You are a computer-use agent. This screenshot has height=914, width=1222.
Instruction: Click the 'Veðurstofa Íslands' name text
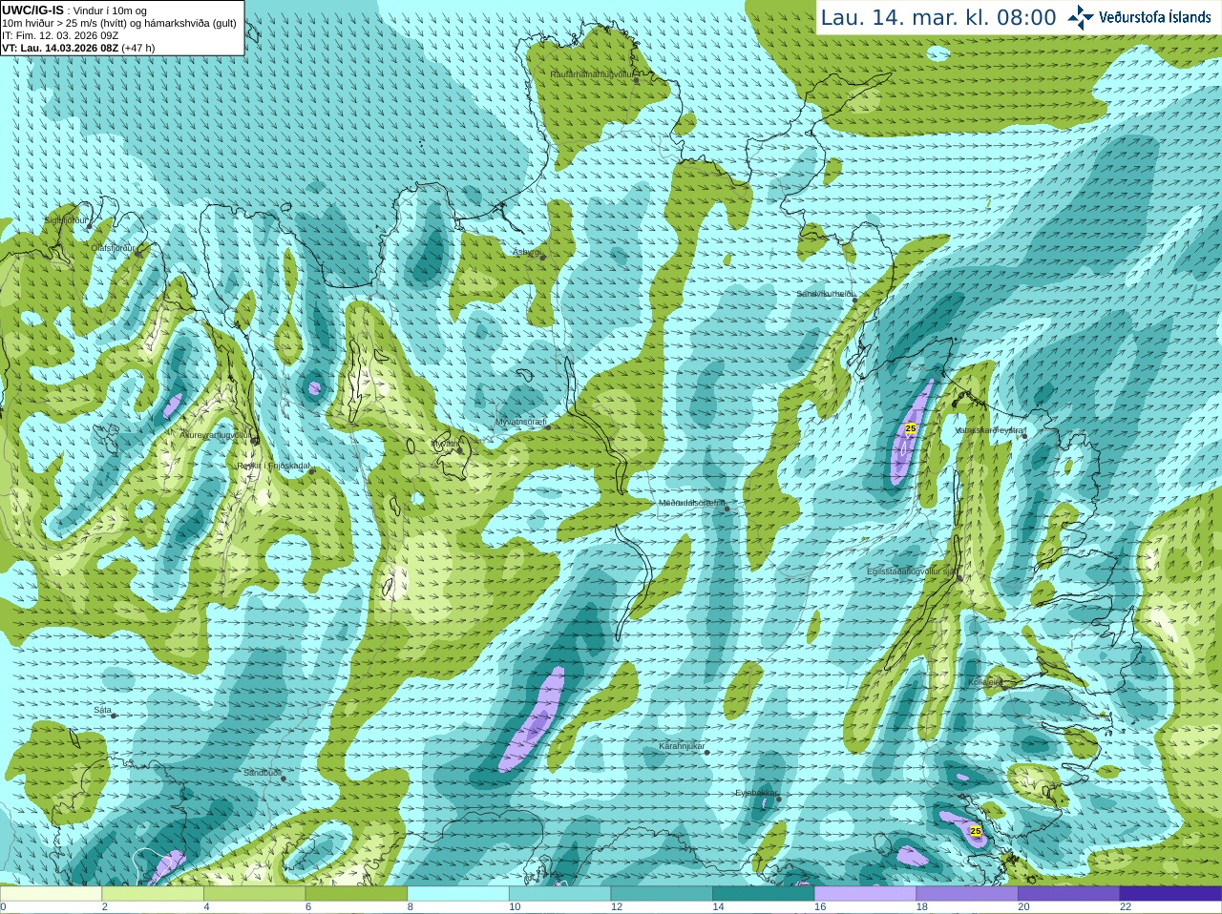1155,17
